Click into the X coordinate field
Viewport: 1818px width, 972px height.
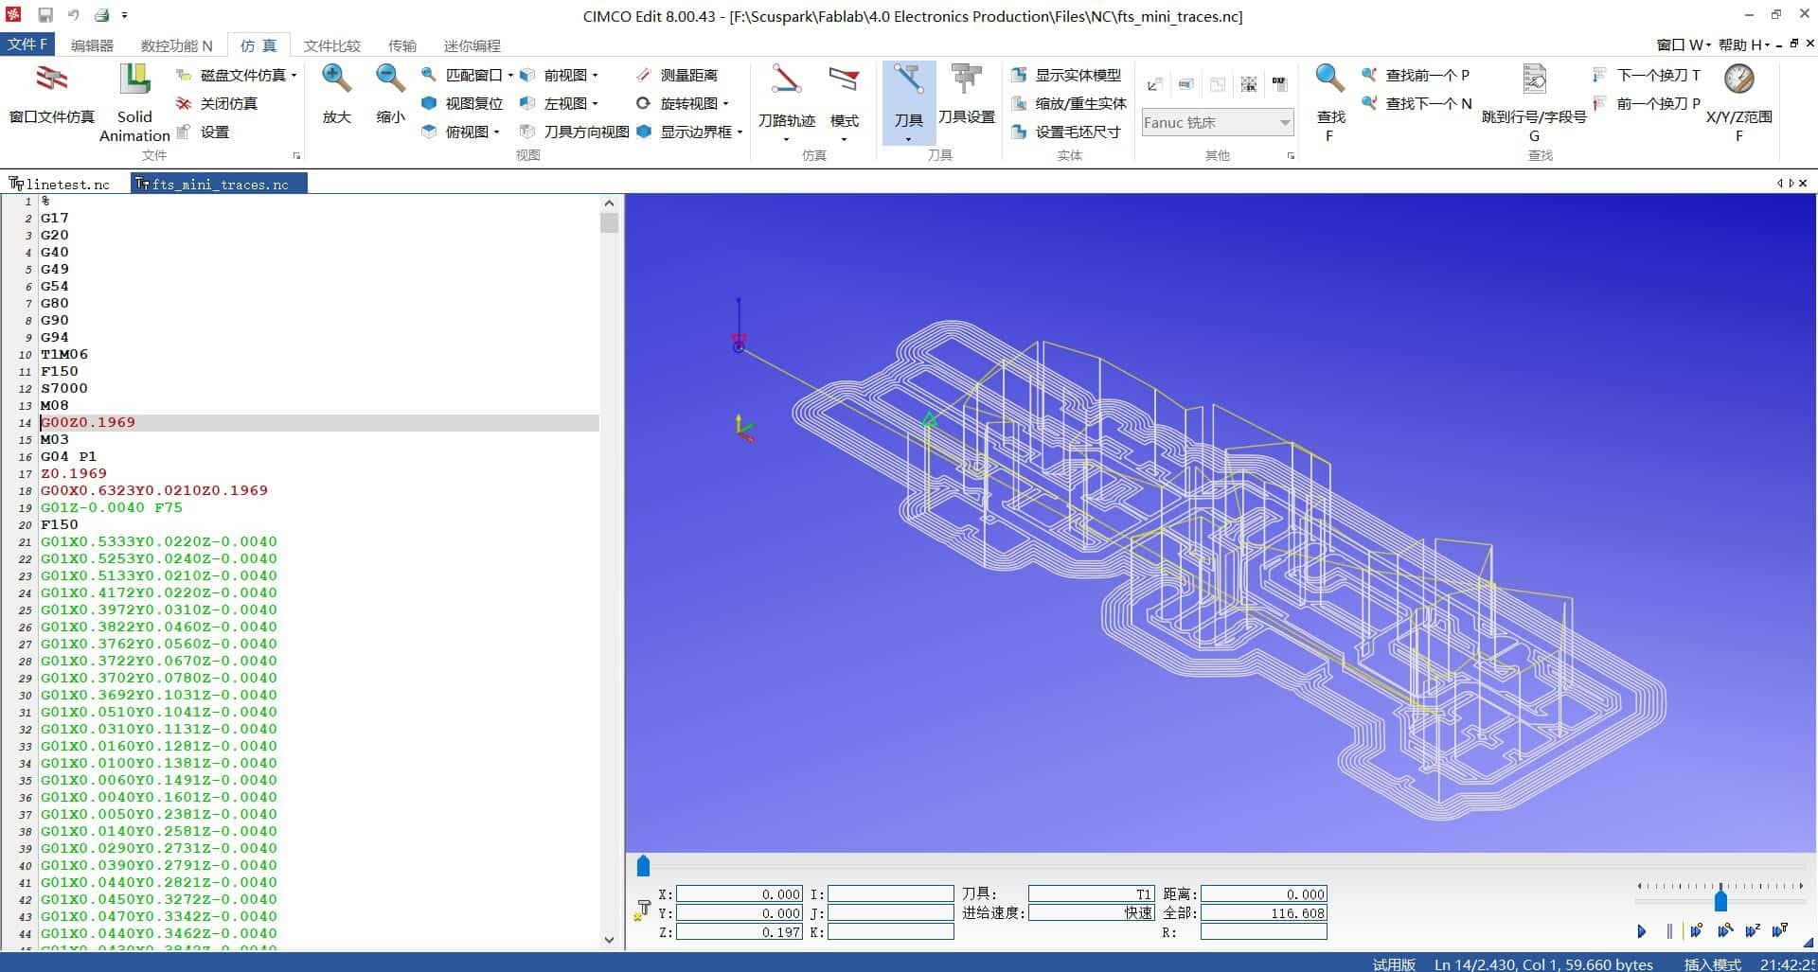tap(739, 893)
